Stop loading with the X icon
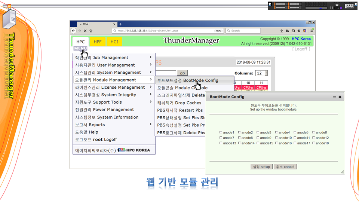The width and height of the screenshot is (359, 202). (x=85, y=31)
